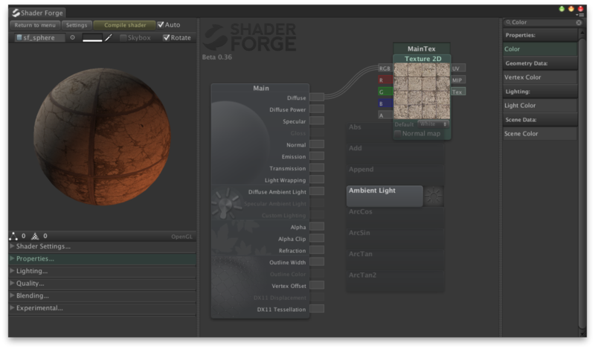Click the Outline Width input slot
595x349 pixels.
(317, 262)
